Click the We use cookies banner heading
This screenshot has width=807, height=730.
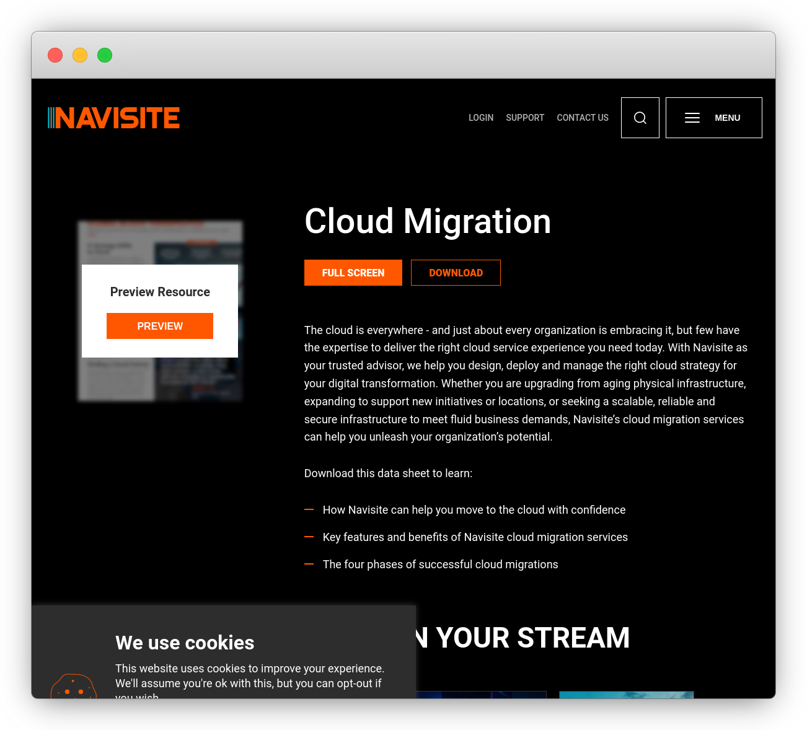[x=185, y=643]
